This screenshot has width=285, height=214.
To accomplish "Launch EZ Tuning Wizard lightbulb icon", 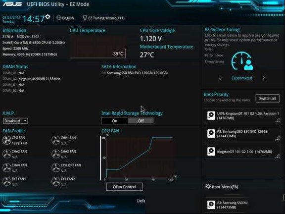I will tap(85, 18).
